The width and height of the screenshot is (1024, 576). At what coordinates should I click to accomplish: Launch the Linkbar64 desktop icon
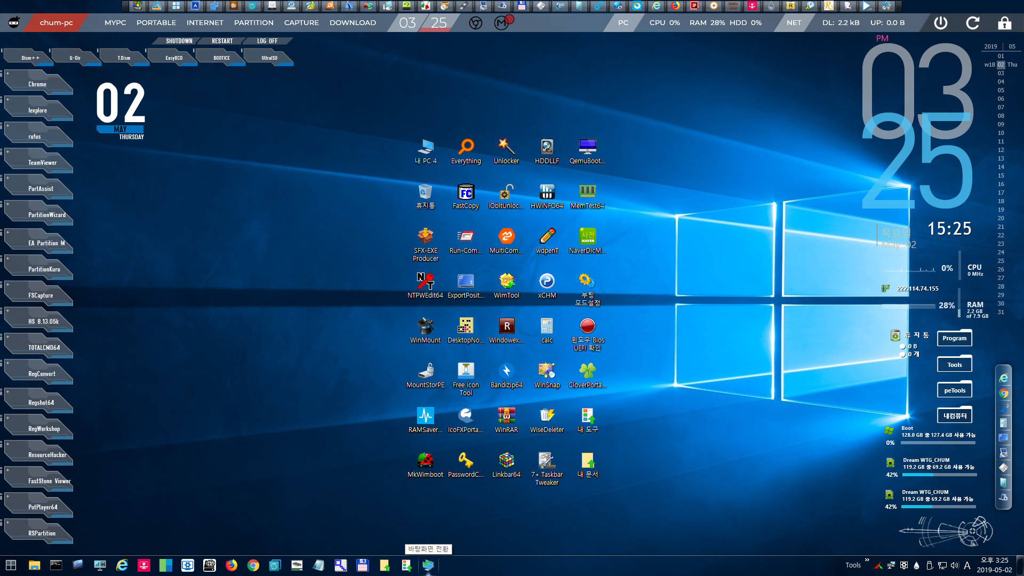(x=506, y=465)
